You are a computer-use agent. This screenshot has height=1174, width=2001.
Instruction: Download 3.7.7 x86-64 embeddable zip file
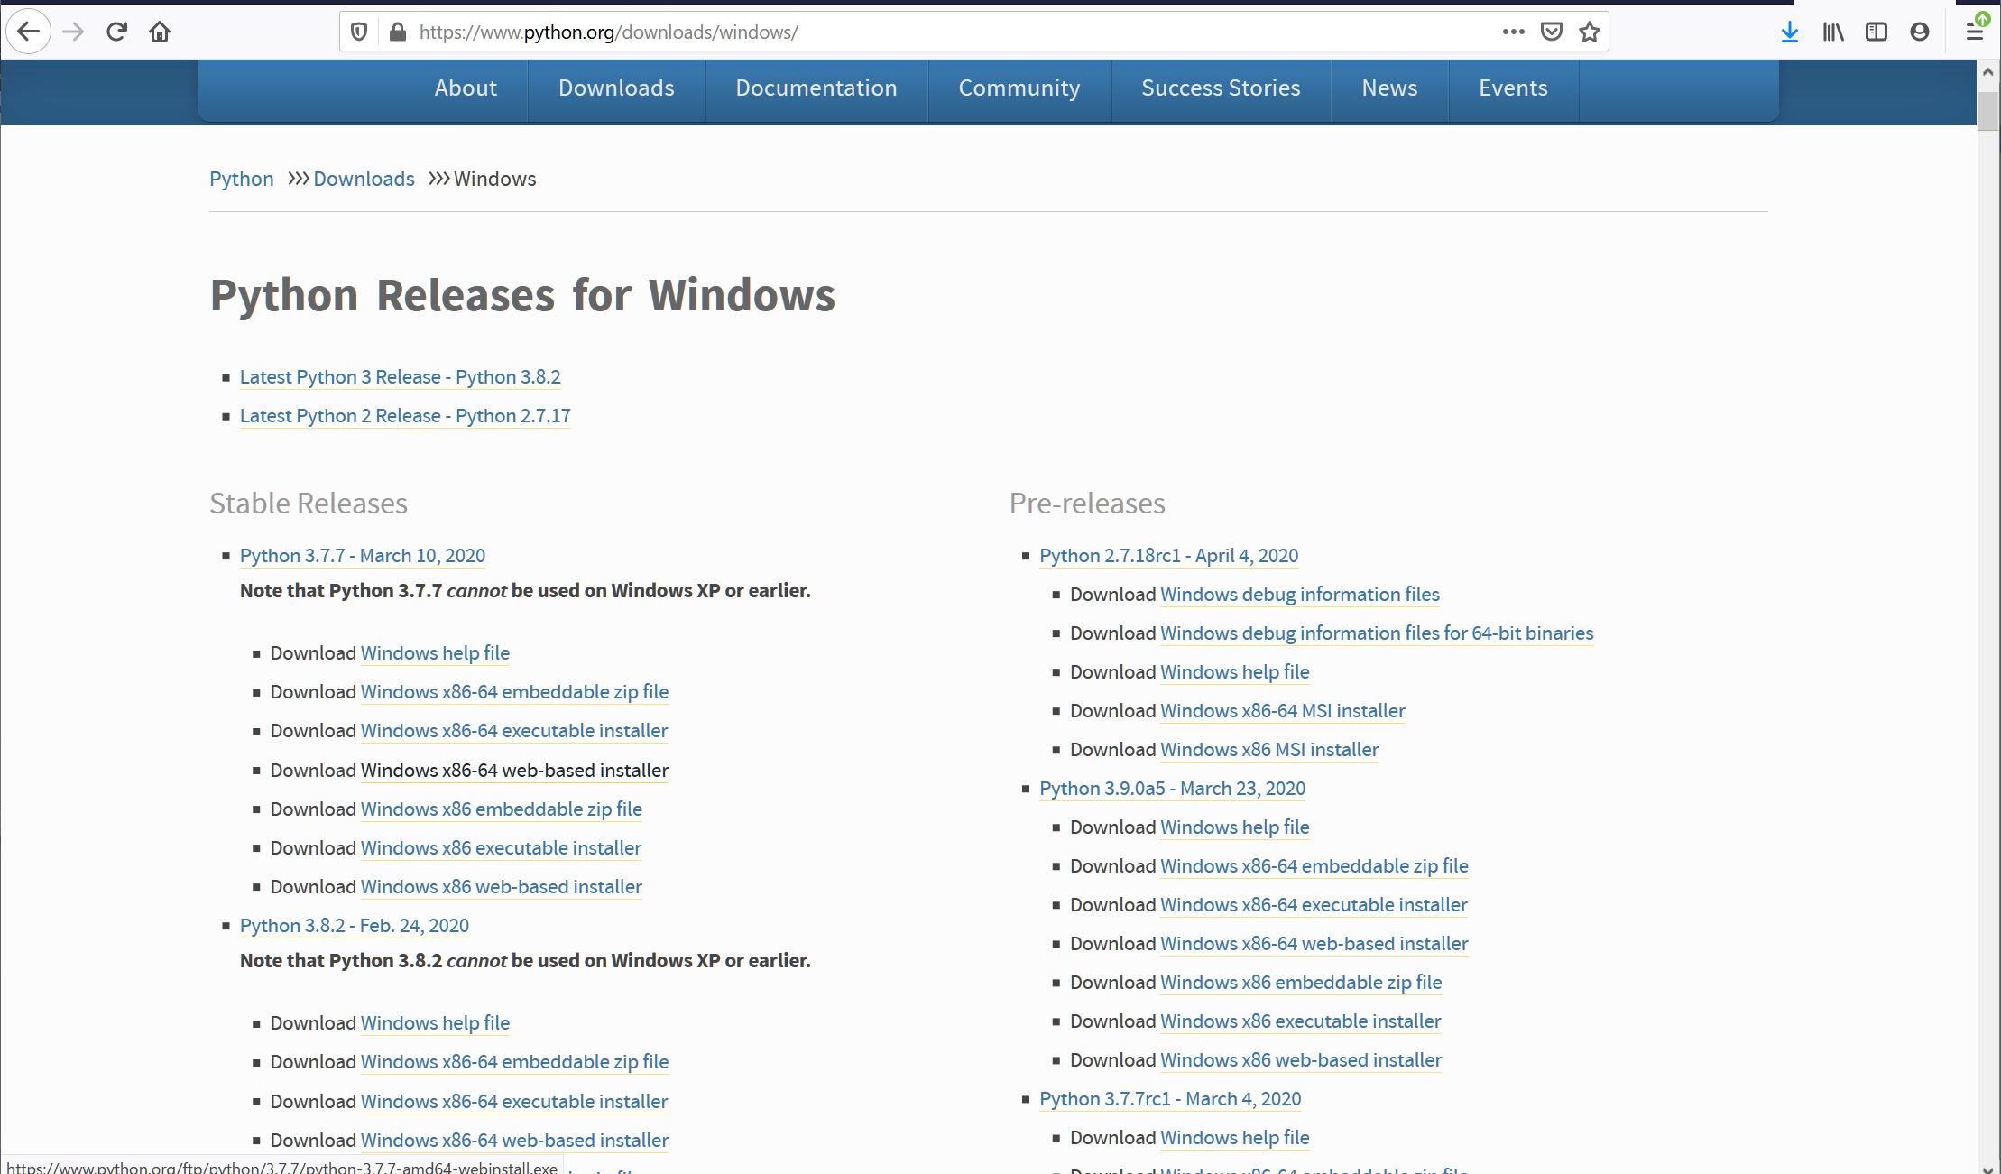tap(514, 692)
